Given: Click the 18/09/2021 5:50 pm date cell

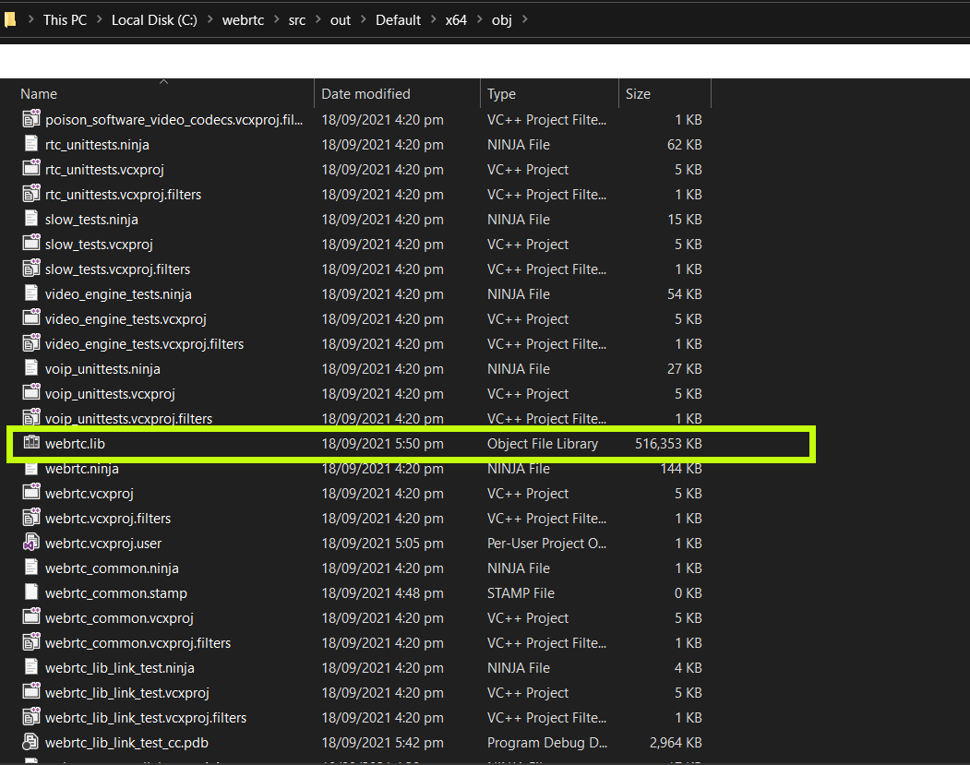Looking at the screenshot, I should [x=382, y=444].
